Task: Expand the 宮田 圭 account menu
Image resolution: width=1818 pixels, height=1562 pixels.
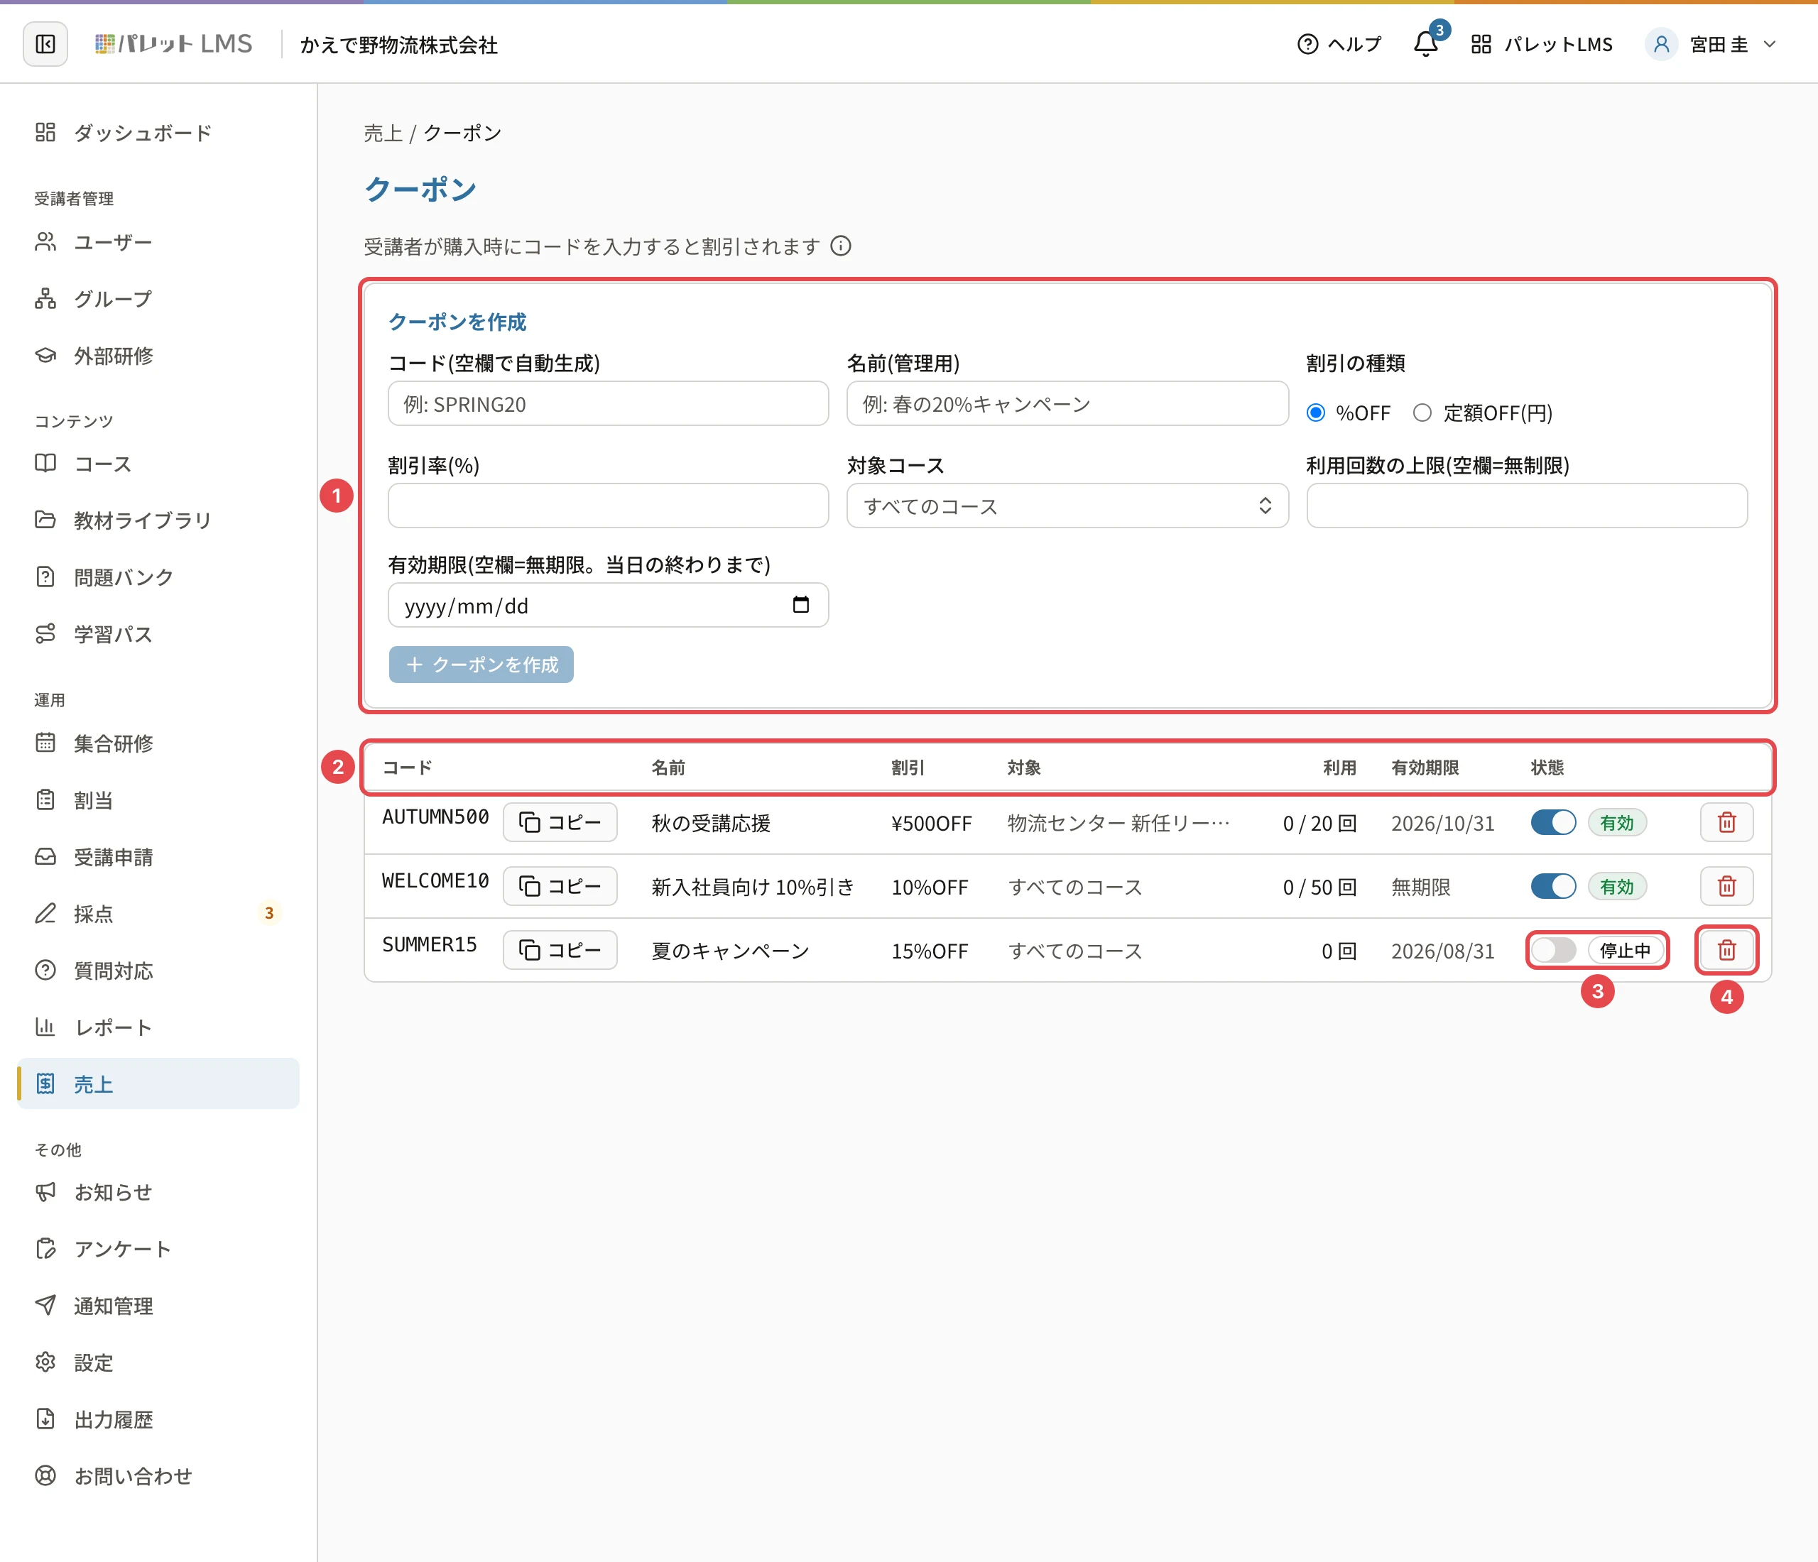Action: 1711,44
